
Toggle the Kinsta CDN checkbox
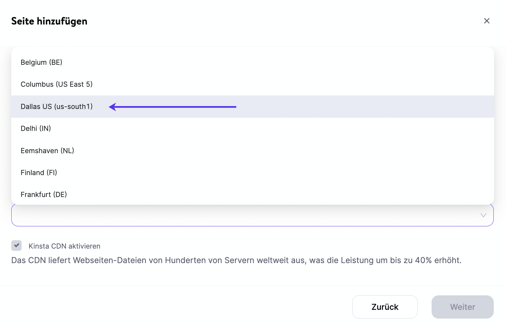[x=16, y=246]
